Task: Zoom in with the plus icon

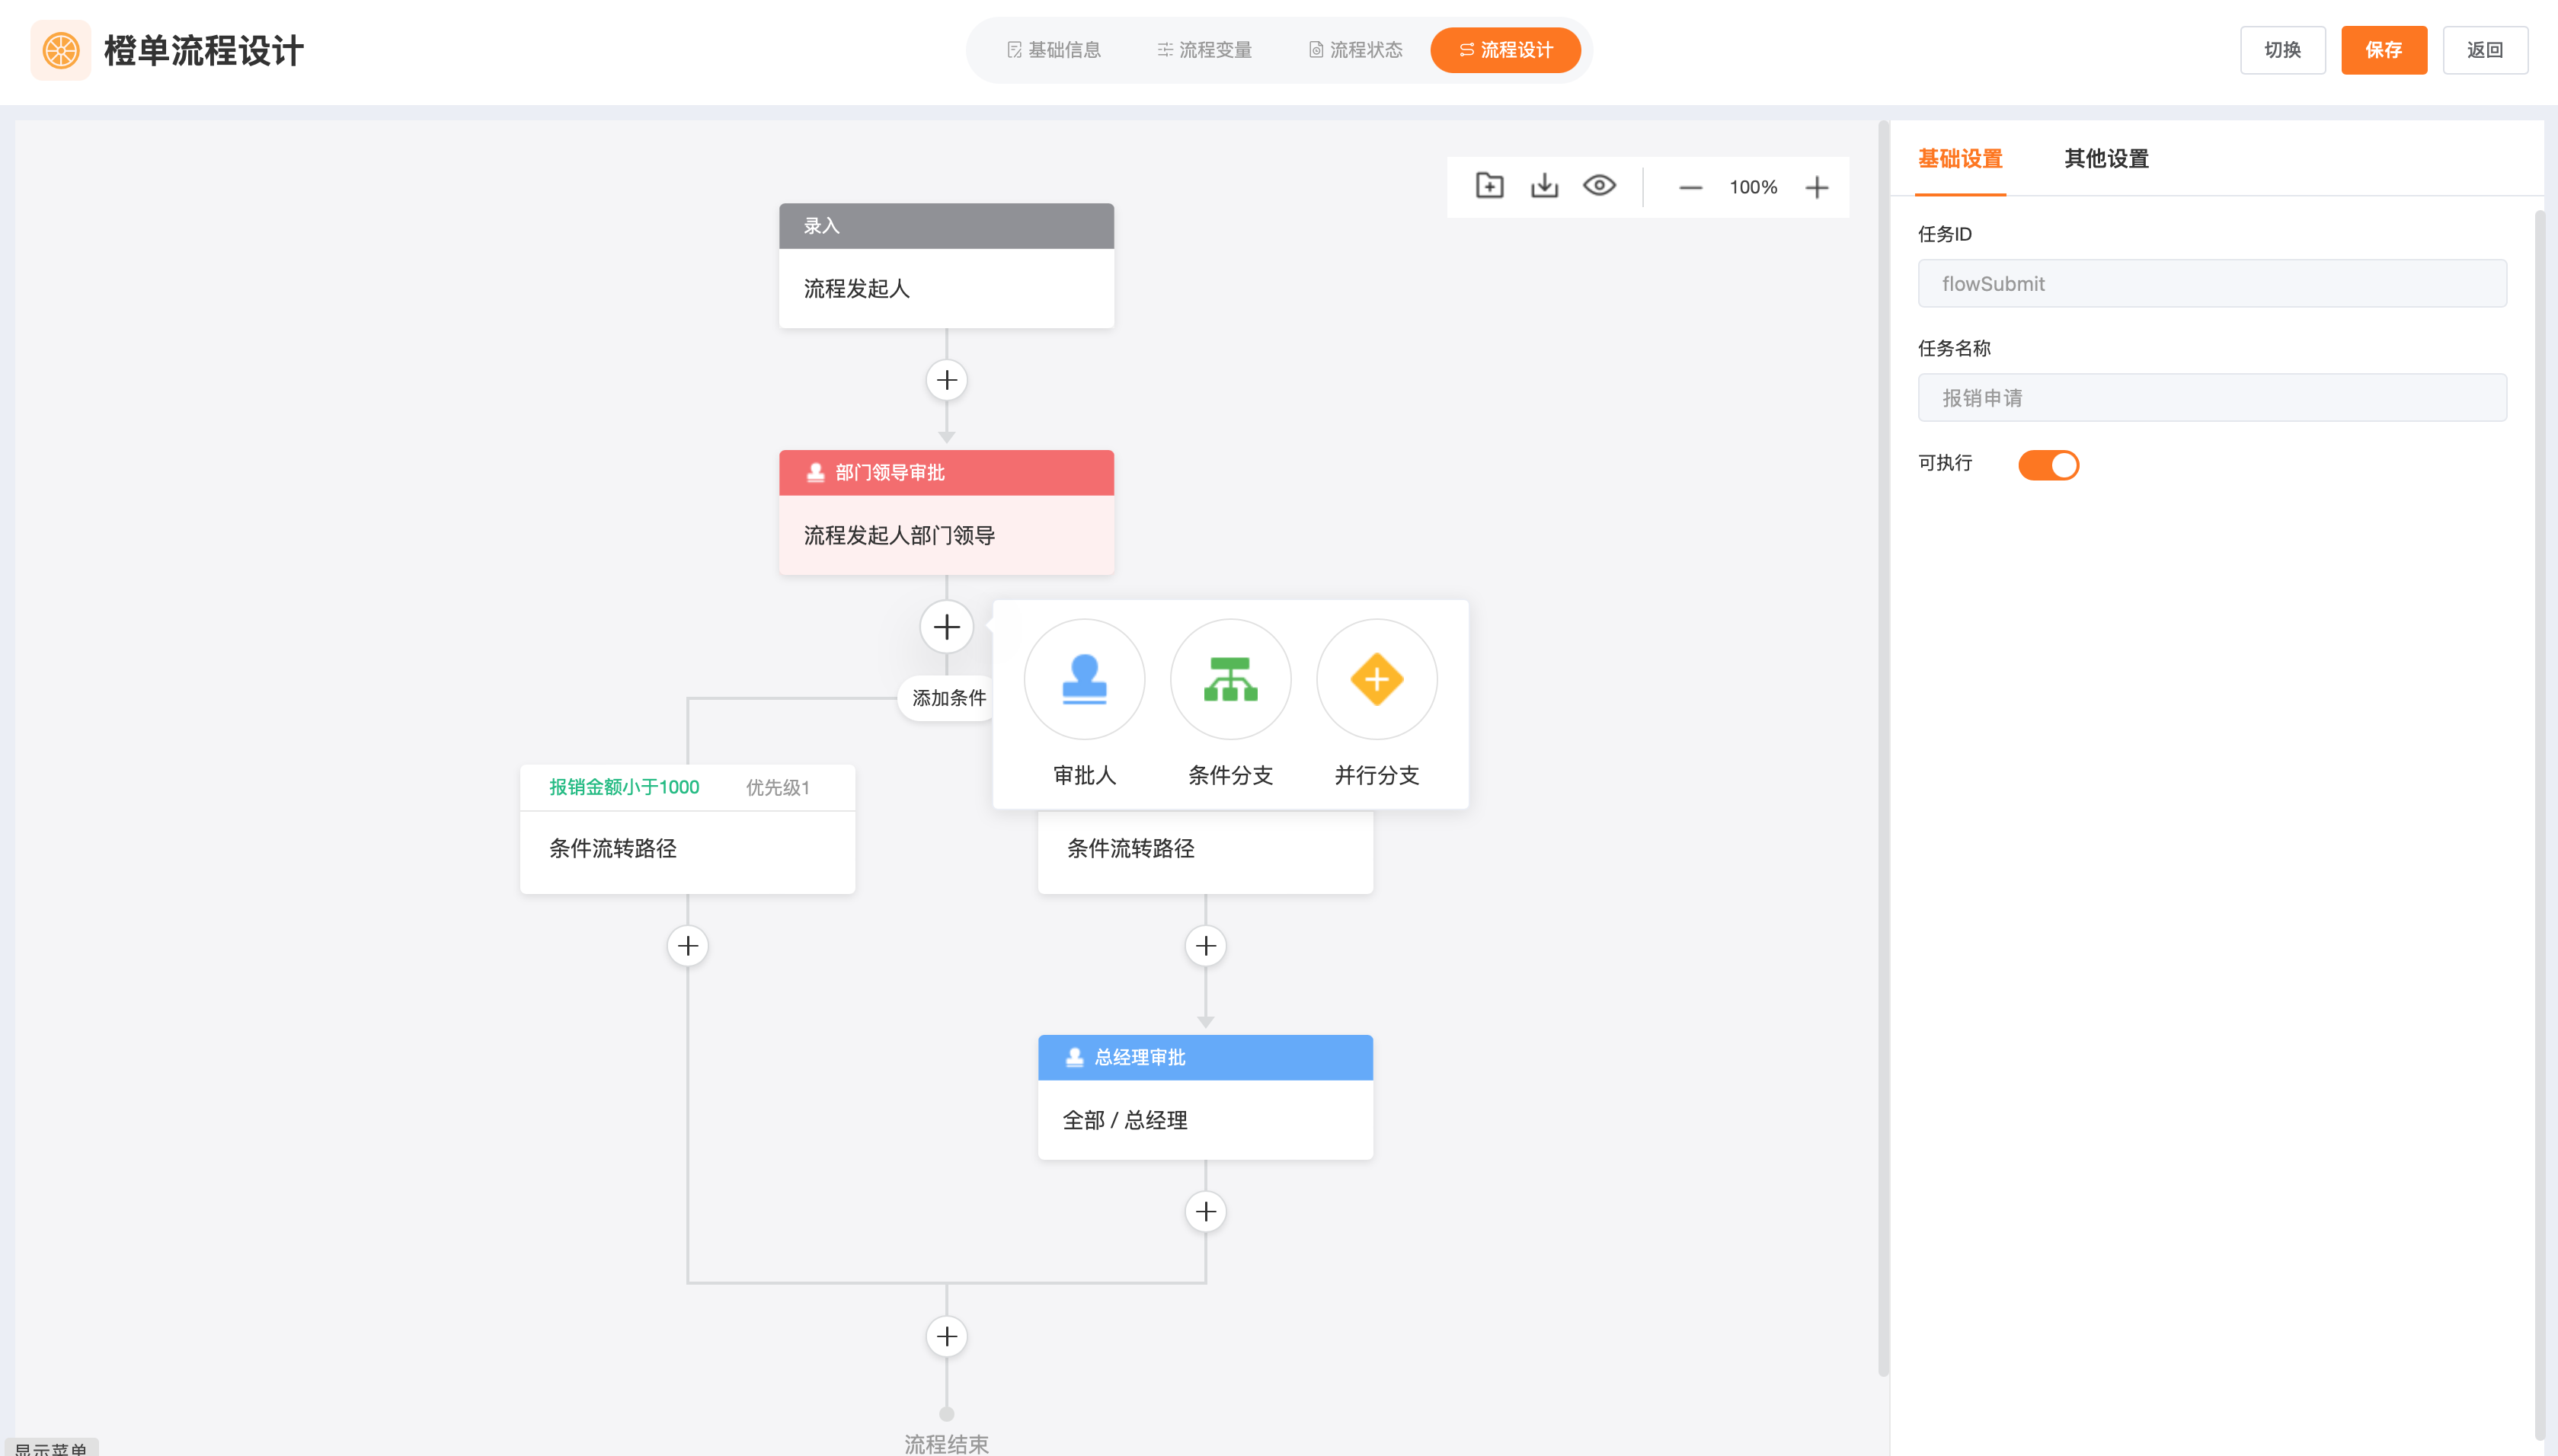Action: pyautogui.click(x=1816, y=187)
